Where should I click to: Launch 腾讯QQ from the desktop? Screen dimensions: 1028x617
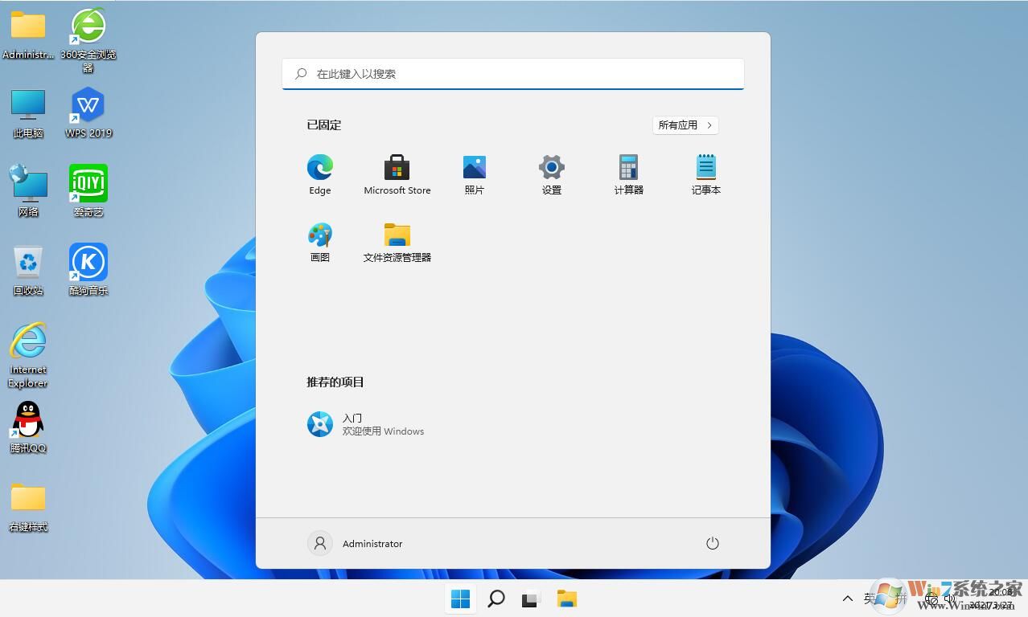click(27, 423)
